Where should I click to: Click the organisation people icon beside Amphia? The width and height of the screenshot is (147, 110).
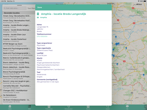point(38,17)
